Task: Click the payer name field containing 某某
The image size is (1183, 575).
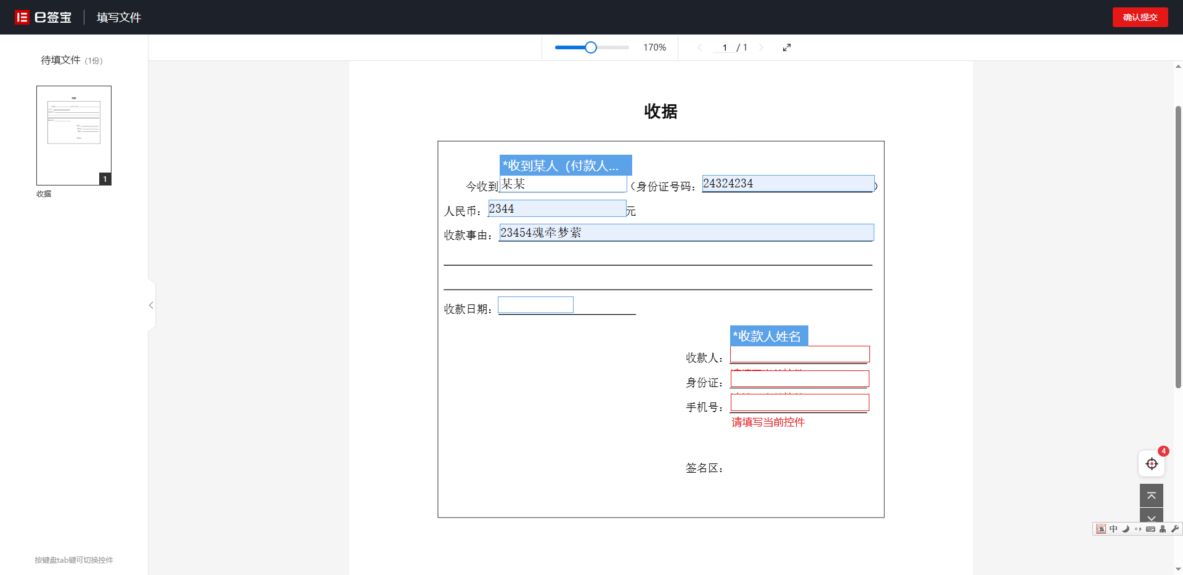Action: (x=563, y=184)
